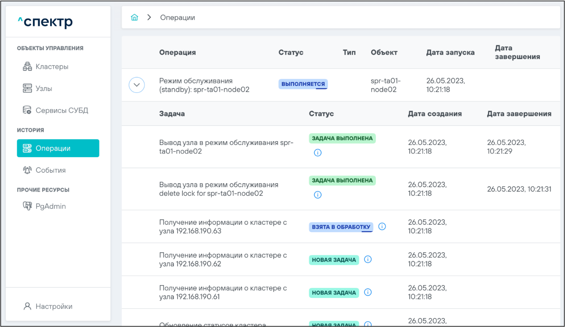This screenshot has width=565, height=327.
Task: Click the Дата запуска column header
Action: [450, 52]
